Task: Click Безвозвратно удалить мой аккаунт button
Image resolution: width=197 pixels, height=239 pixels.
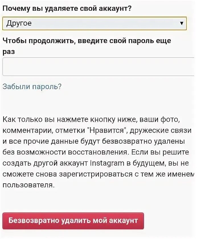Action: [73, 221]
